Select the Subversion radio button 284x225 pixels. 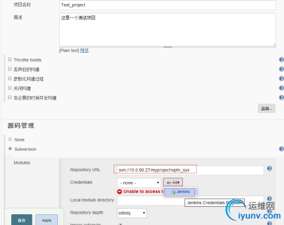pos(10,148)
